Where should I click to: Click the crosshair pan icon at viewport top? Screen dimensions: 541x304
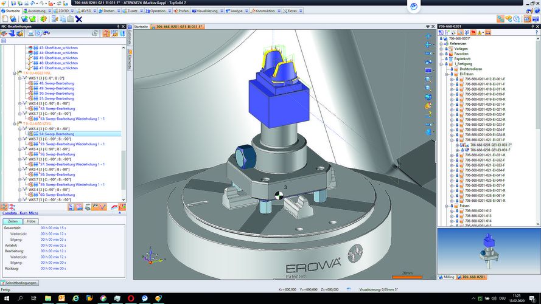(428, 36)
